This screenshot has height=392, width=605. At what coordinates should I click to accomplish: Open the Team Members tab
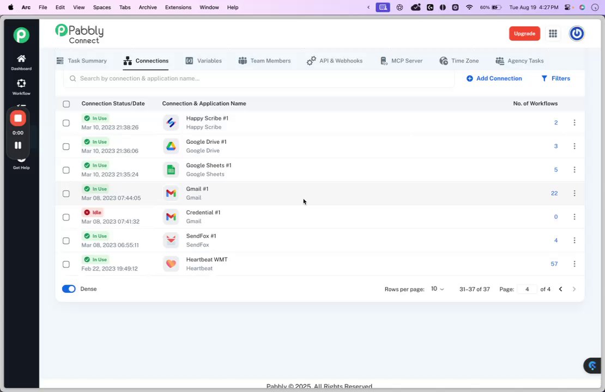click(x=264, y=60)
